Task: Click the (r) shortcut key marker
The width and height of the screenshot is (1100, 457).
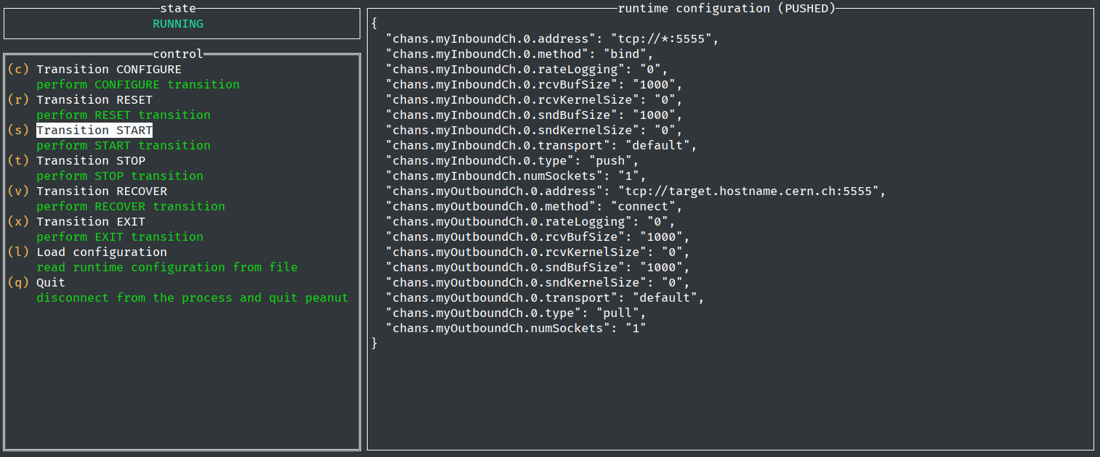Action: tap(18, 100)
